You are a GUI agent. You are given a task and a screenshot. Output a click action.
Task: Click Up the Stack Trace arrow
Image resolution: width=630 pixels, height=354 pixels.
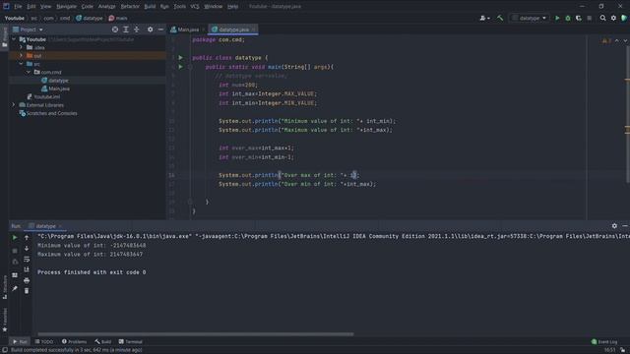[27, 238]
